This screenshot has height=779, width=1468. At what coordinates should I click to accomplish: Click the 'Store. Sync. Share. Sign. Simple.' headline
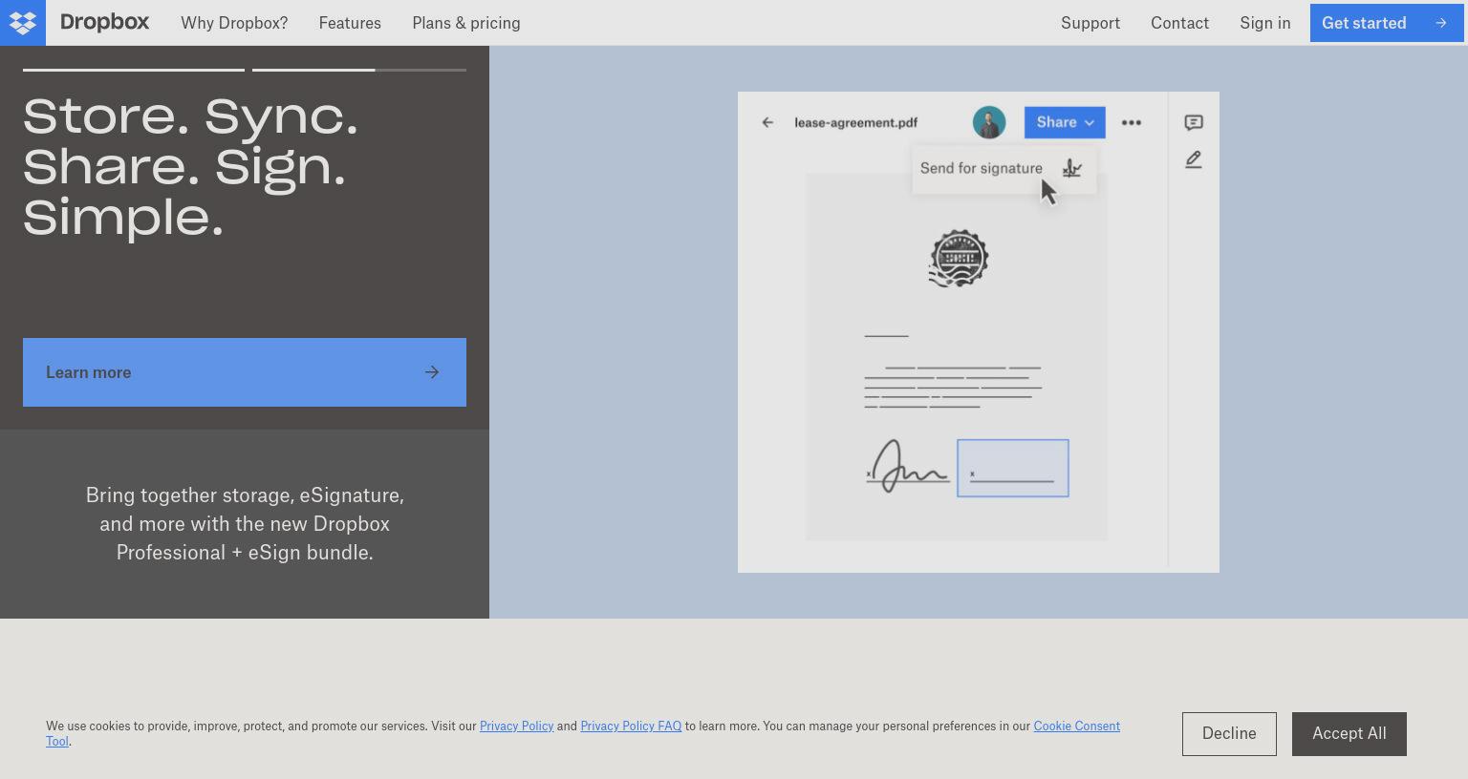pyautogui.click(x=191, y=167)
